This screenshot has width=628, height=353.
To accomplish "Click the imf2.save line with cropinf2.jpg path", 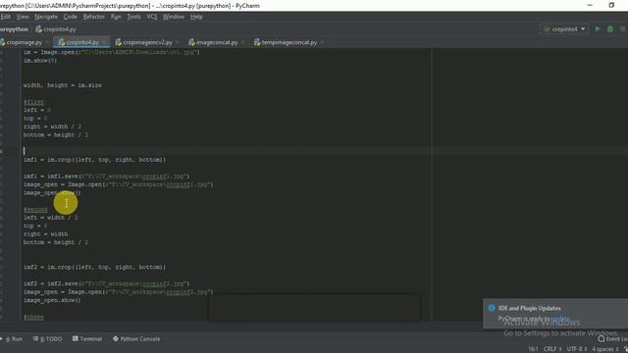I will point(107,283).
